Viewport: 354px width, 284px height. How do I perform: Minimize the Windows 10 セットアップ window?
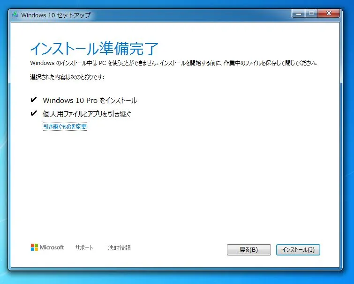coord(299,14)
